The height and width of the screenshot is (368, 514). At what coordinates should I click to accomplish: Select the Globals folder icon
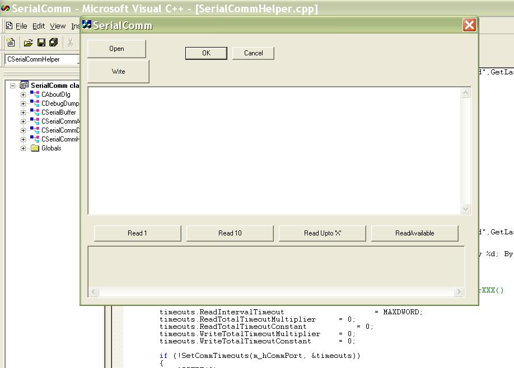(35, 148)
